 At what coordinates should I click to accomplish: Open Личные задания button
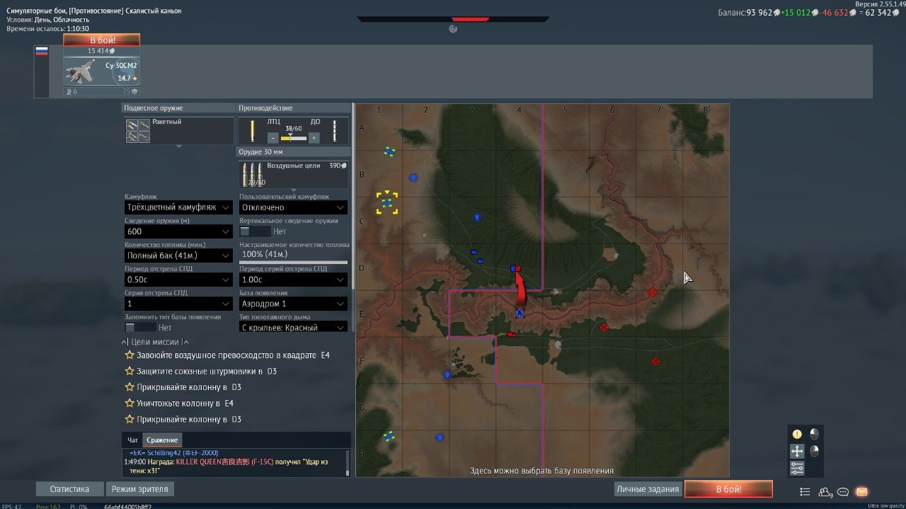(x=648, y=489)
